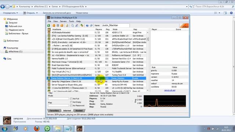Open the Help menu
The image size is (235, 132).
pos(78,21)
